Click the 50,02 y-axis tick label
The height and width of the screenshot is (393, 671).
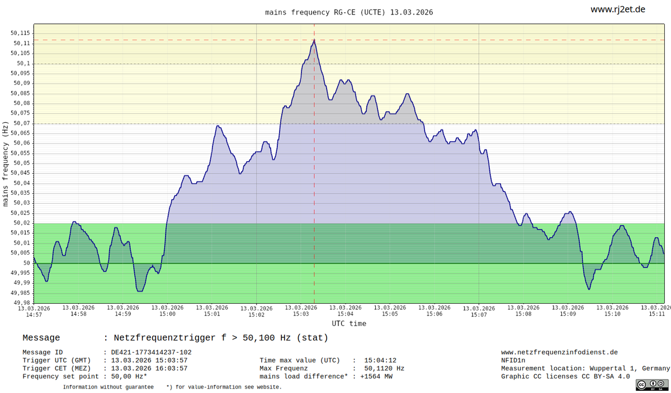pos(22,223)
